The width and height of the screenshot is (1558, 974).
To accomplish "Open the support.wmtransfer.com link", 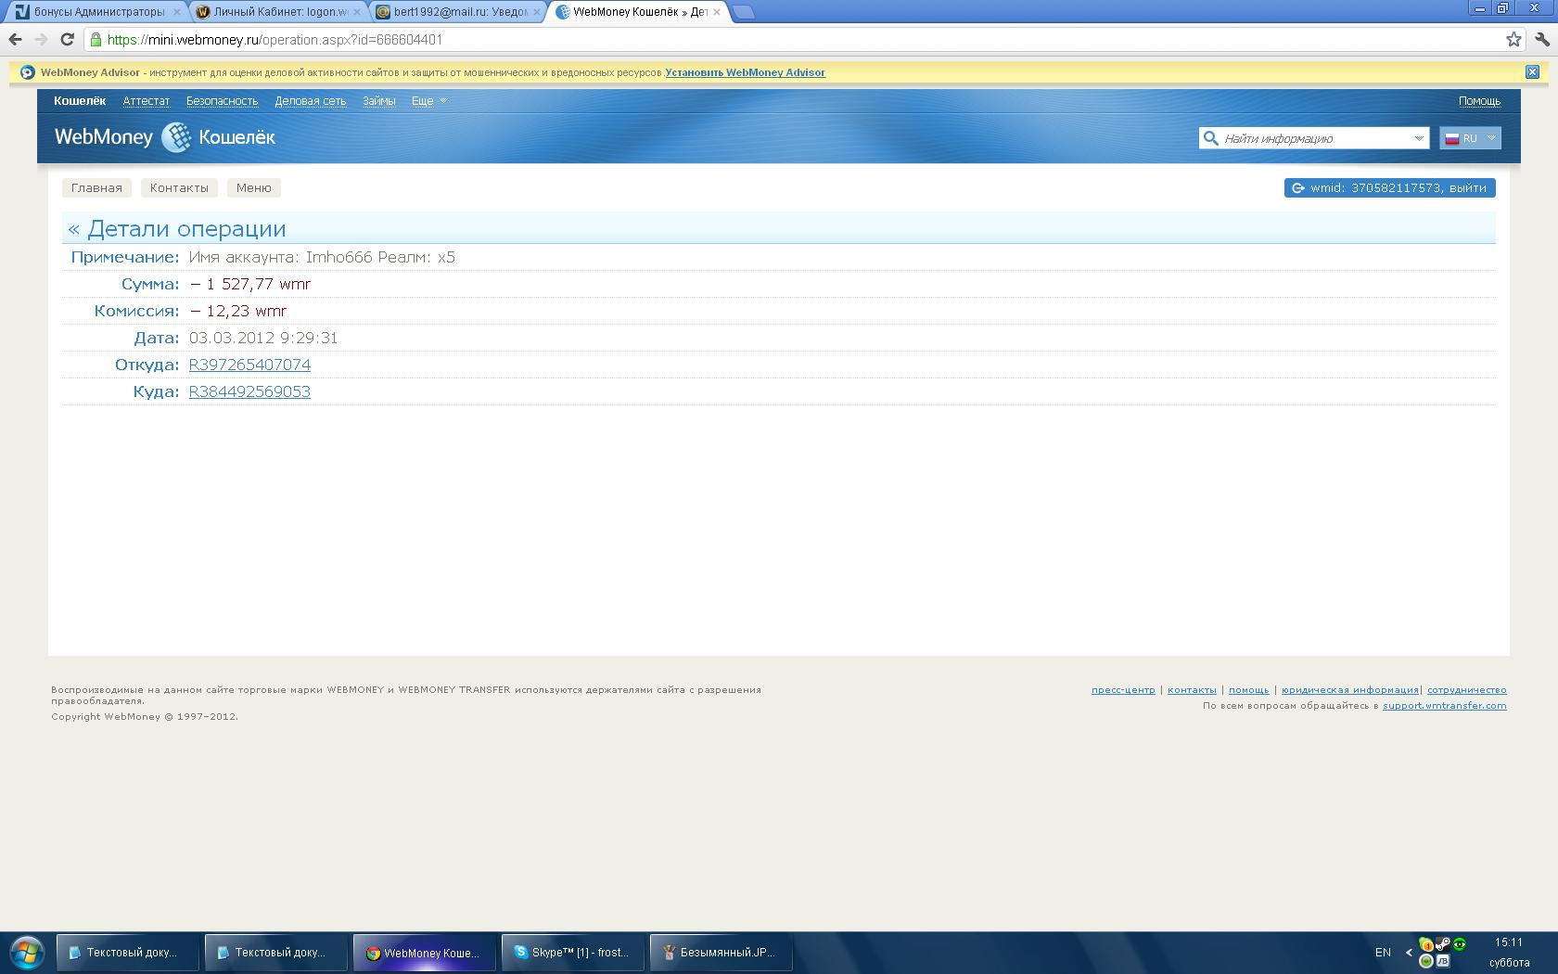I will (x=1445, y=706).
